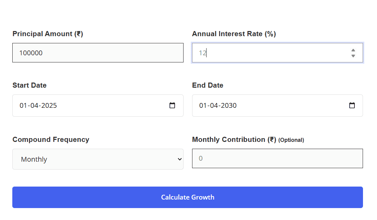Viewport: 377px width, 220px height.
Task: Click the Annual Interest Rate (%) heading
Action: point(234,34)
